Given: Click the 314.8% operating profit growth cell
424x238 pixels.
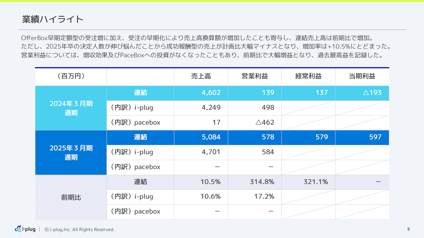Looking at the screenshot, I should (x=262, y=182).
